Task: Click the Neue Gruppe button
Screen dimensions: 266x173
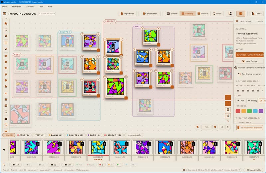Action: click(250, 61)
